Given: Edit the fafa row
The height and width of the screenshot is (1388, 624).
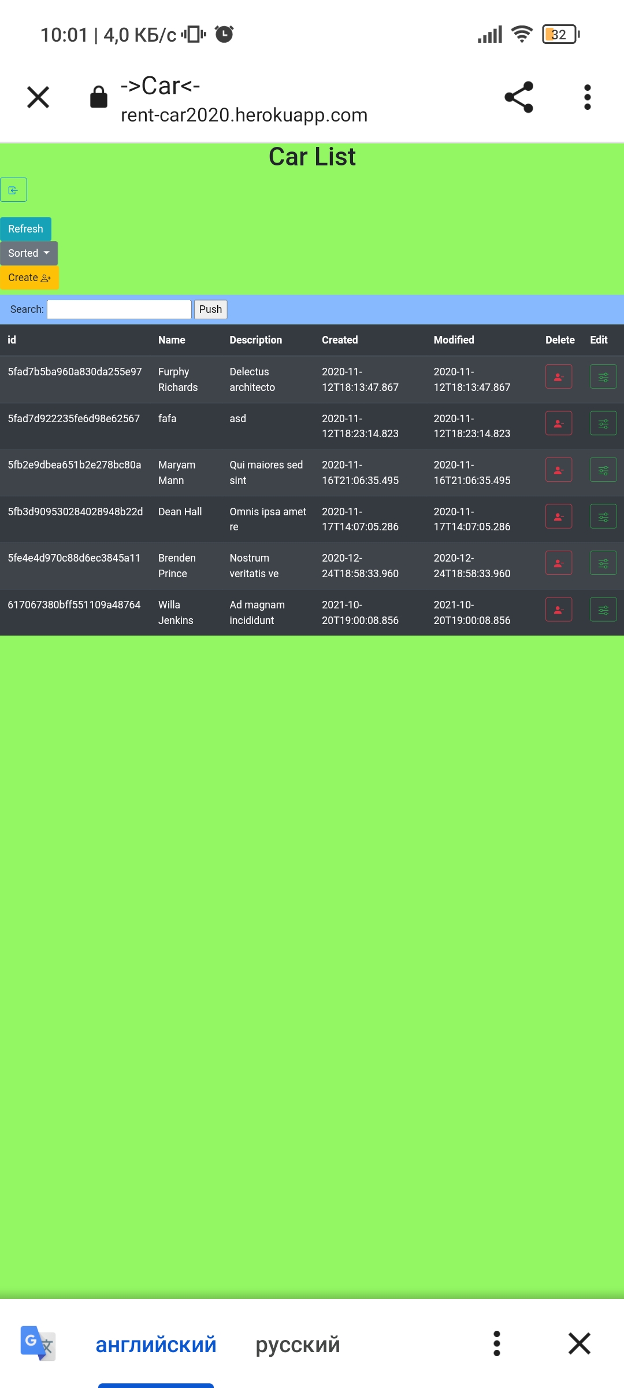Looking at the screenshot, I should point(603,423).
